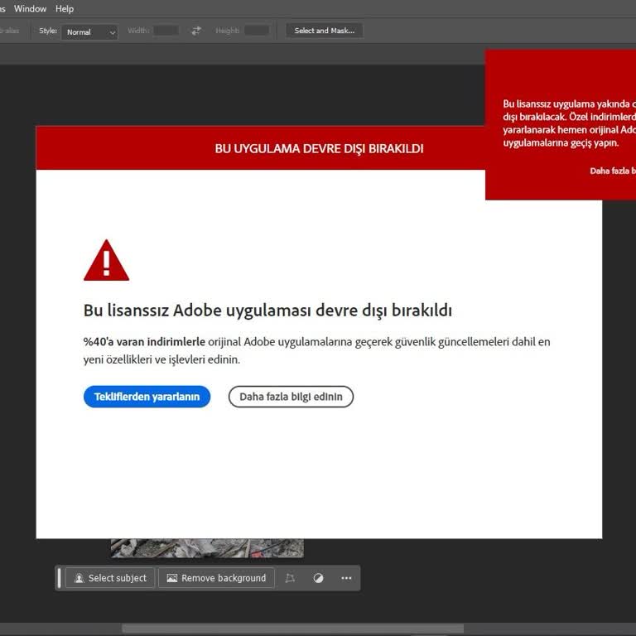The image size is (636, 636).
Task: Click the Select and Mask button
Action: (x=324, y=31)
